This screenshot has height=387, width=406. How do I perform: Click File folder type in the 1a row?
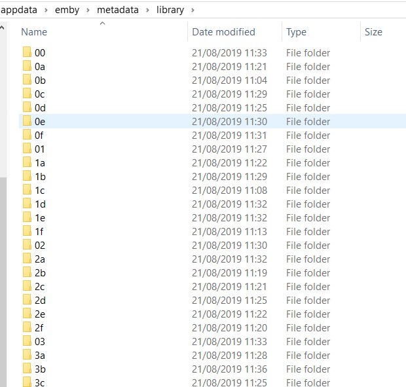[308, 163]
